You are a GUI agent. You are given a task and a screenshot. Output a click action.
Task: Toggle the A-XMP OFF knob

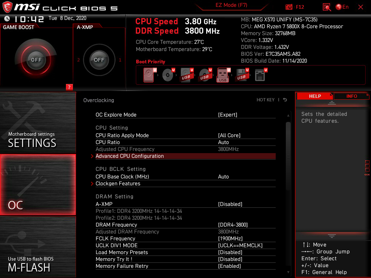click(99, 60)
